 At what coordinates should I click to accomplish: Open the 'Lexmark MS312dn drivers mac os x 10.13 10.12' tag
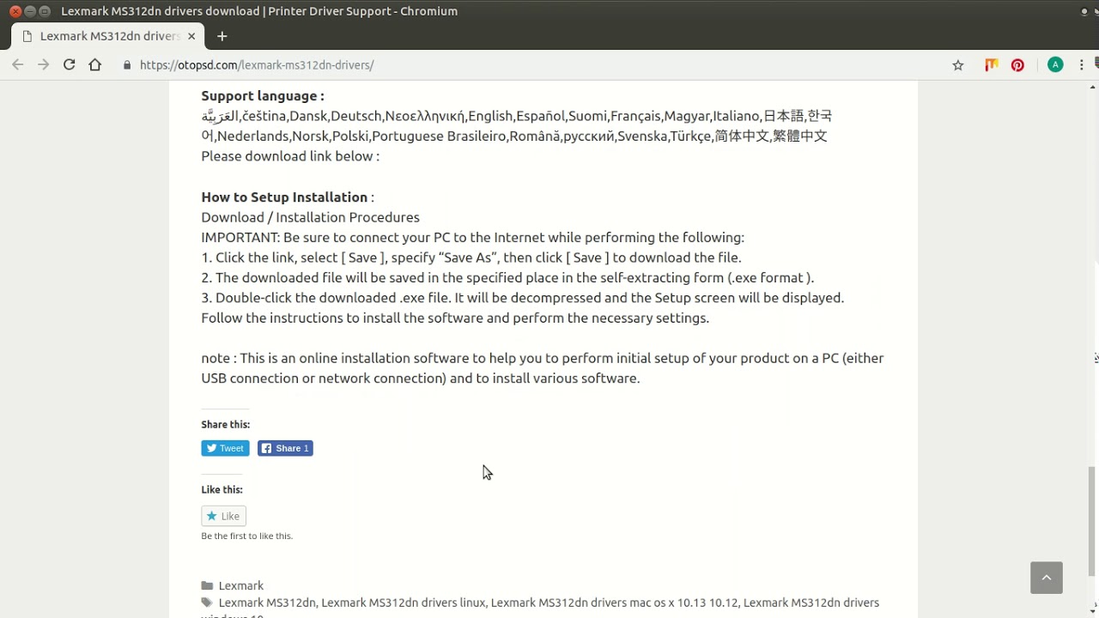coord(614,603)
